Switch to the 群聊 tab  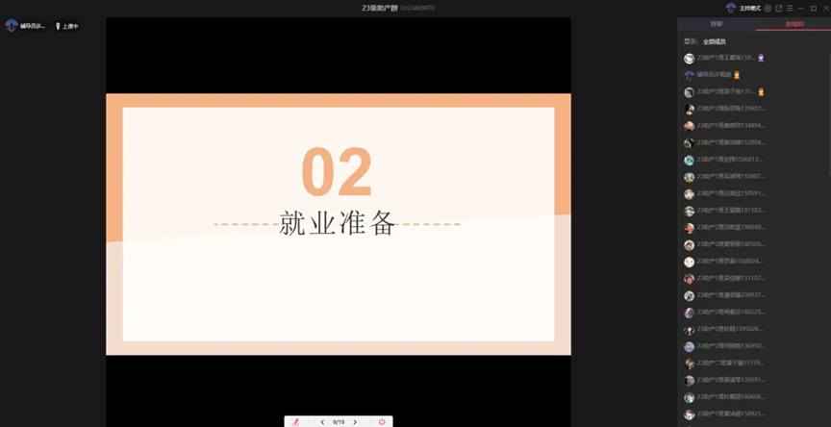(x=717, y=24)
